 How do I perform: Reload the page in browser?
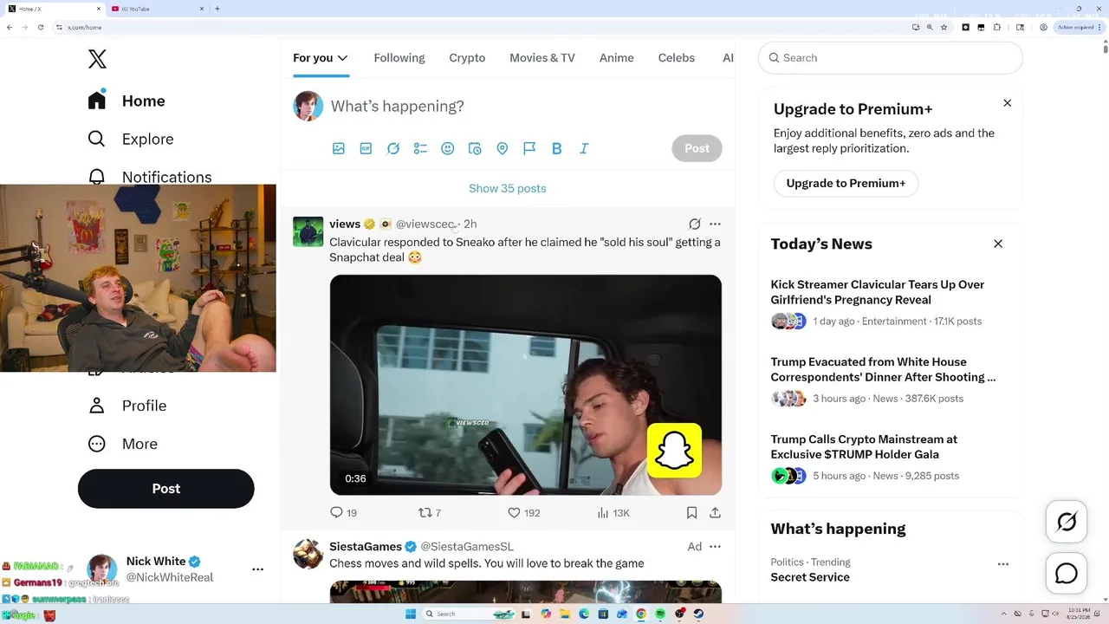point(40,27)
